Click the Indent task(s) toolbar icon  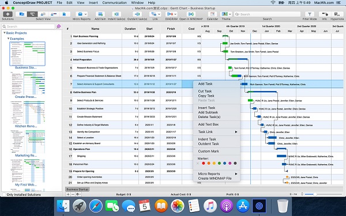tap(116, 14)
